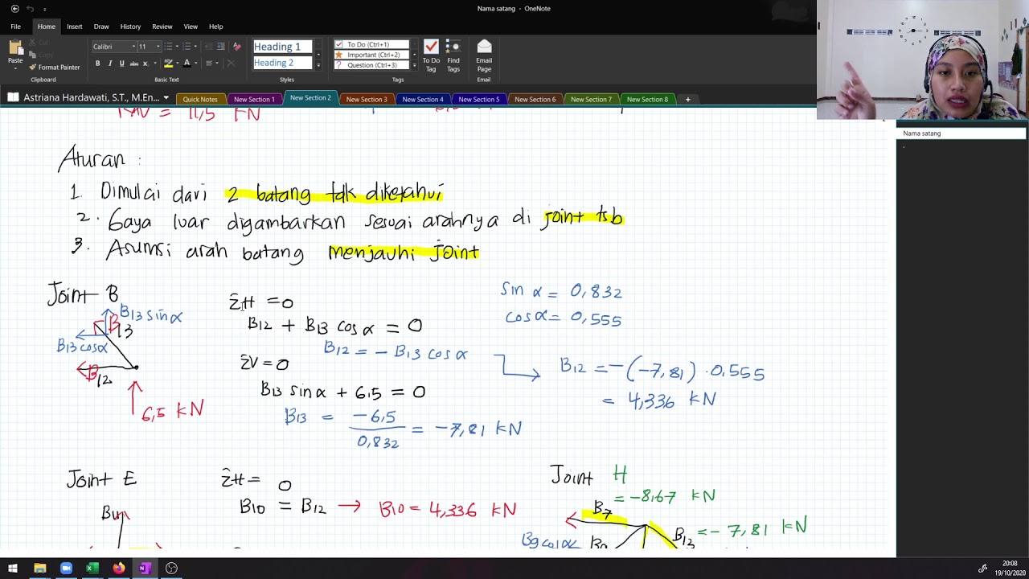Screen dimensions: 1029x579
Task: Click the To Do Tag button
Action: 431,55
